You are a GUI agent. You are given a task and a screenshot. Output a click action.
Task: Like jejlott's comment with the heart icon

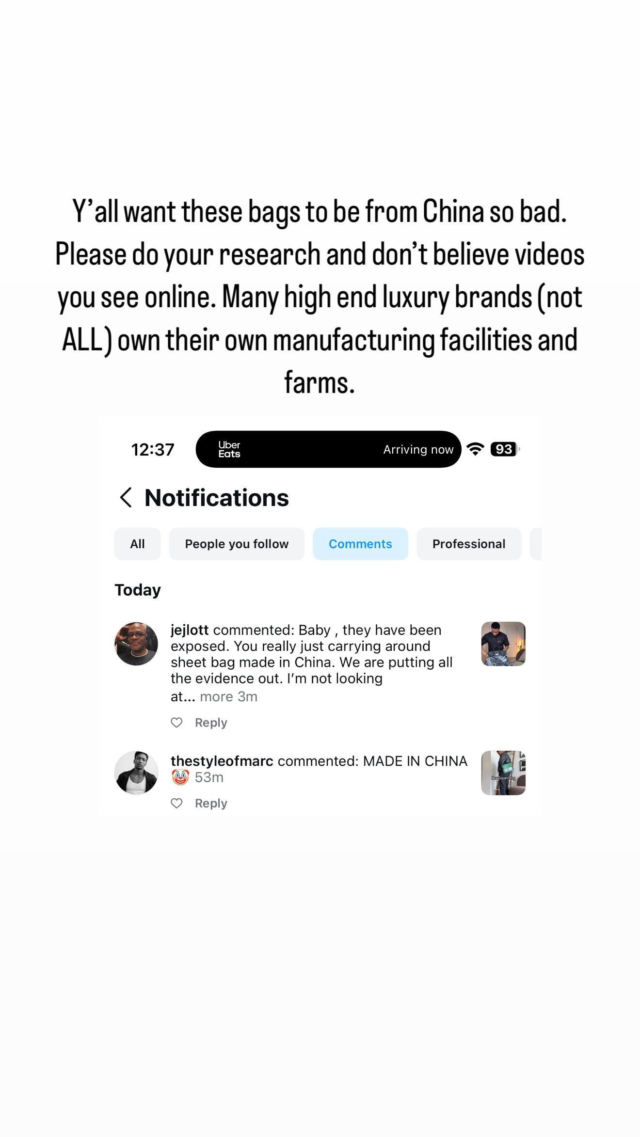[x=177, y=723]
